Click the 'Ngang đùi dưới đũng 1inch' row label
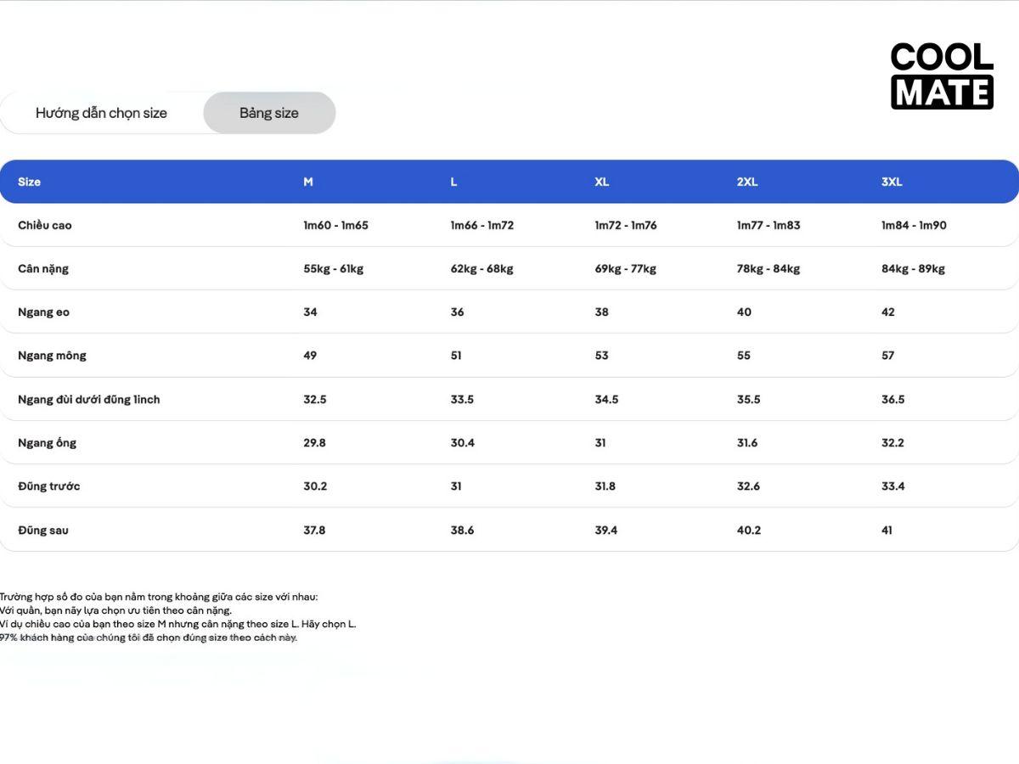 tap(89, 399)
